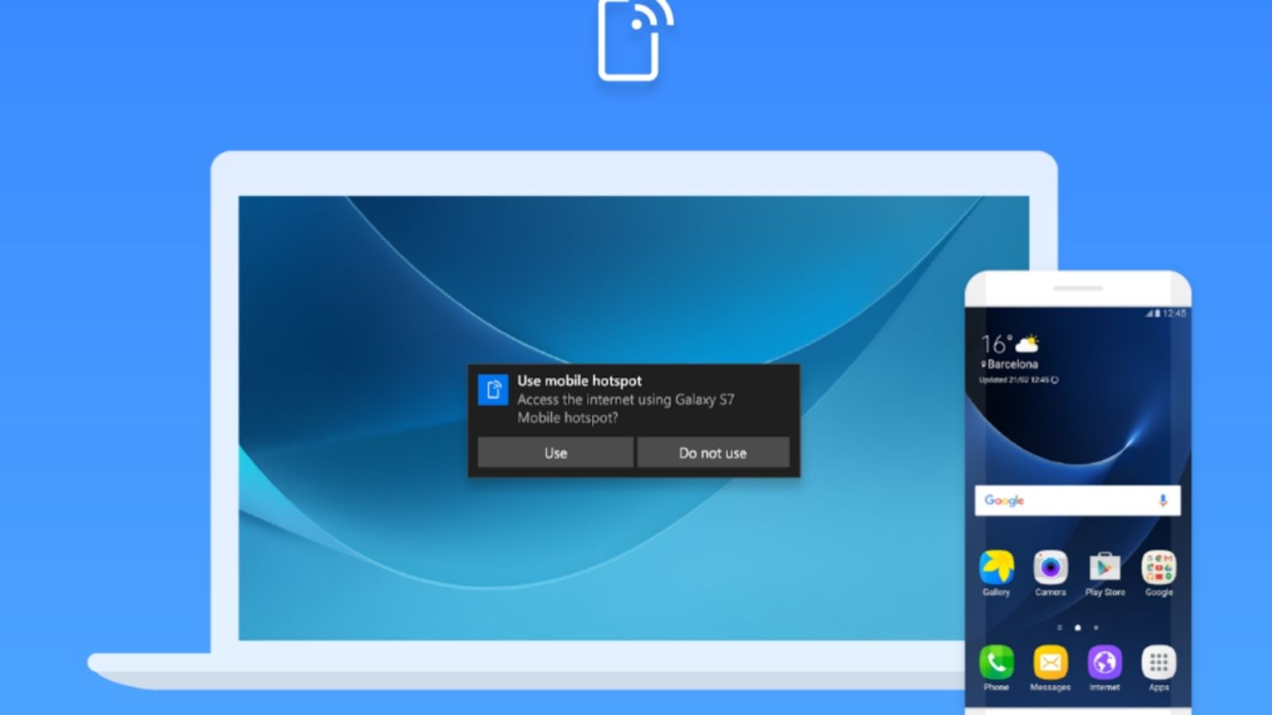
Task: Click the blue hotspot icon in the notification
Action: [493, 390]
